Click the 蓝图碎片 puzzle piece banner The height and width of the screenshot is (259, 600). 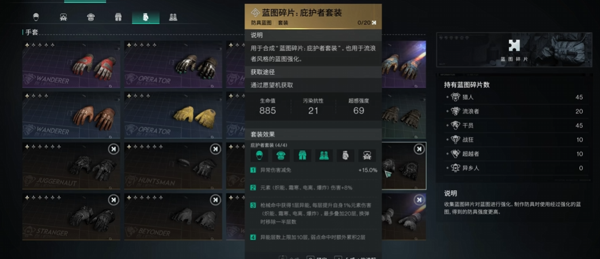tap(514, 49)
